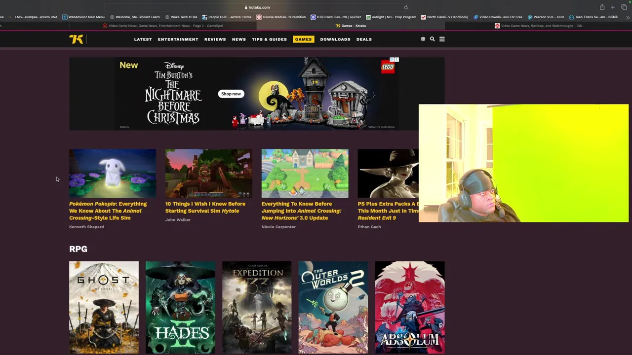Viewport: 632px width, 355px height.
Task: Toggle the light/dark theme icon
Action: tap(423, 39)
